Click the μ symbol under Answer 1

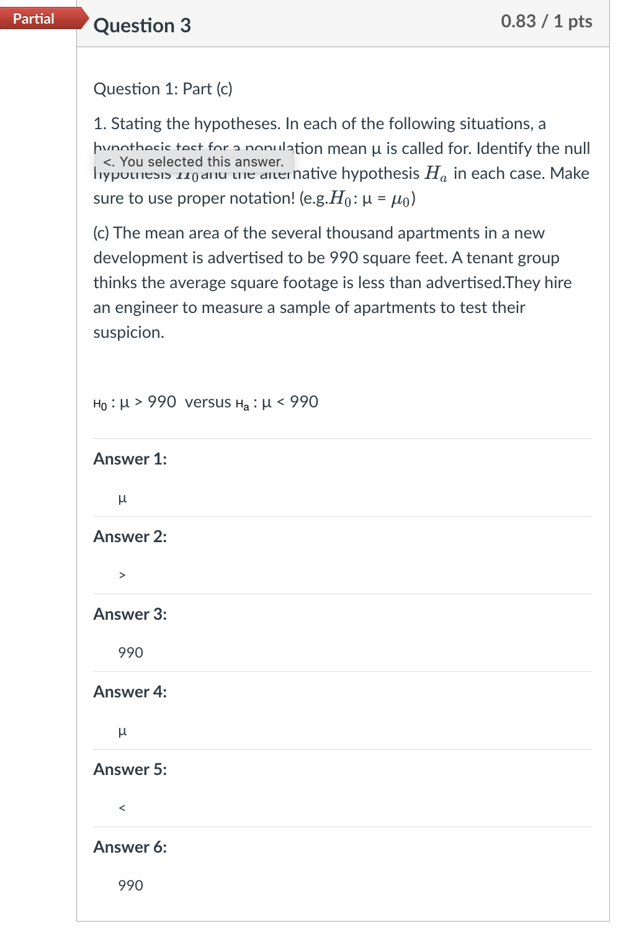(x=122, y=499)
